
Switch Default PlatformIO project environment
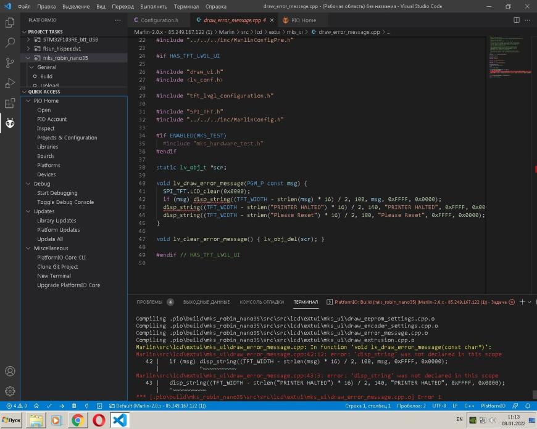pyautogui.click(x=157, y=406)
